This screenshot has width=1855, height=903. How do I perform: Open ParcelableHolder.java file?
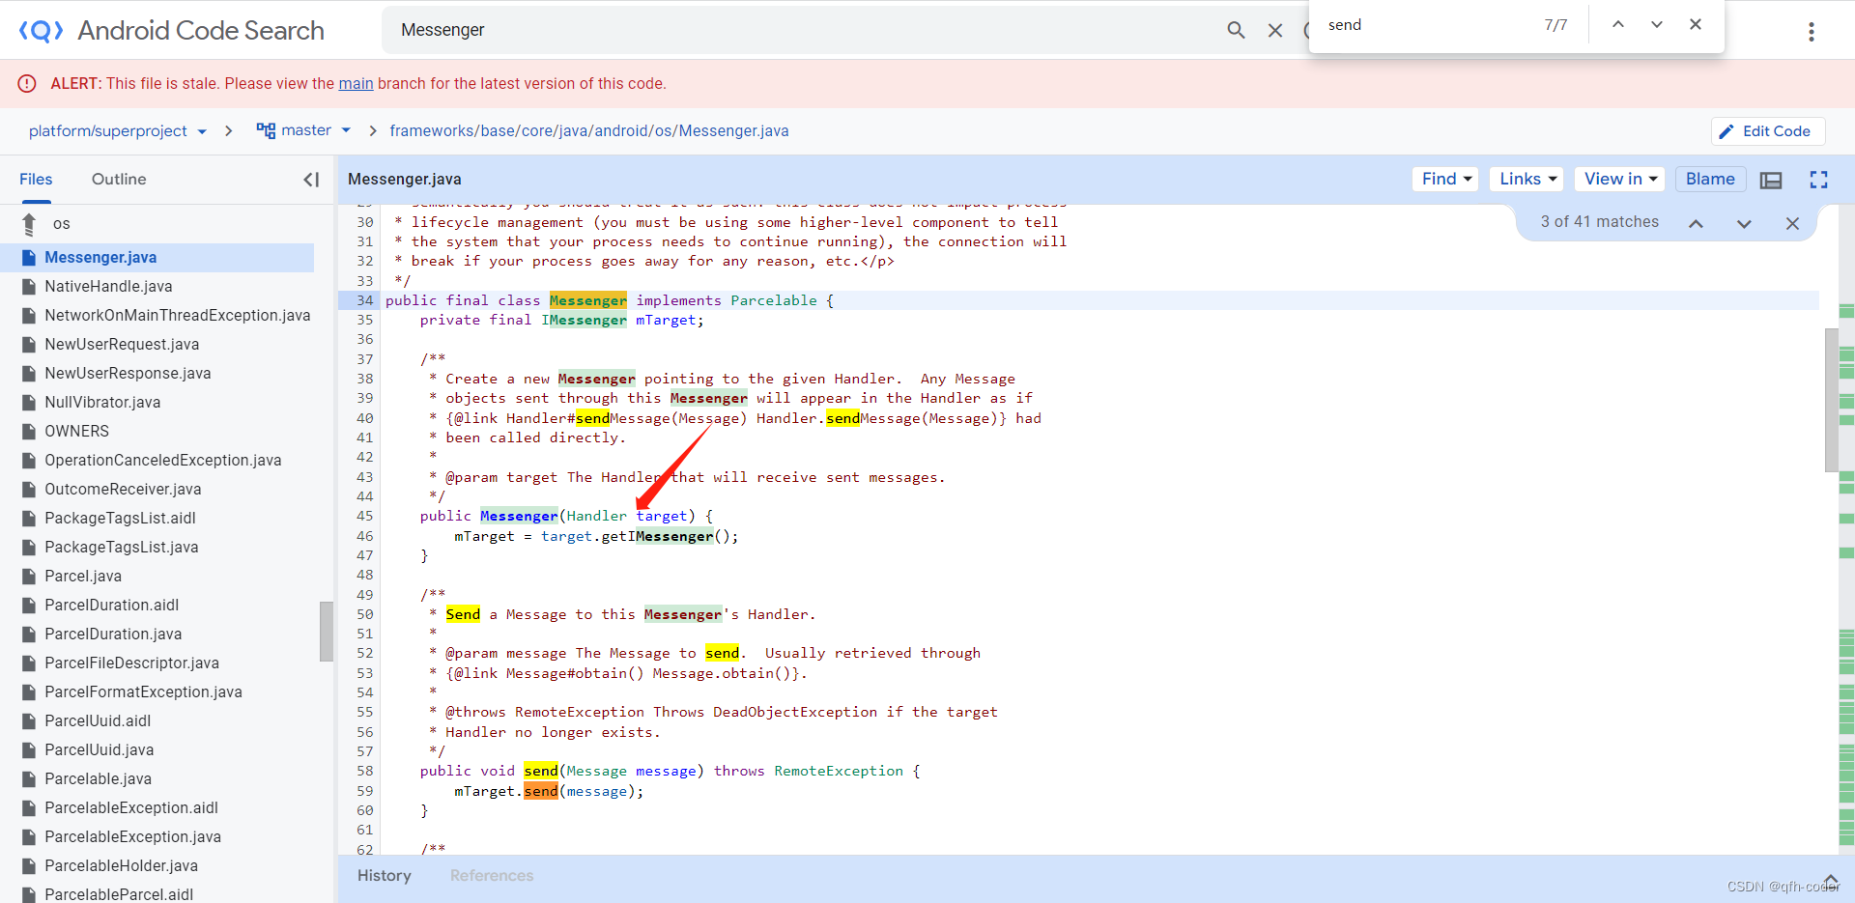click(x=121, y=866)
